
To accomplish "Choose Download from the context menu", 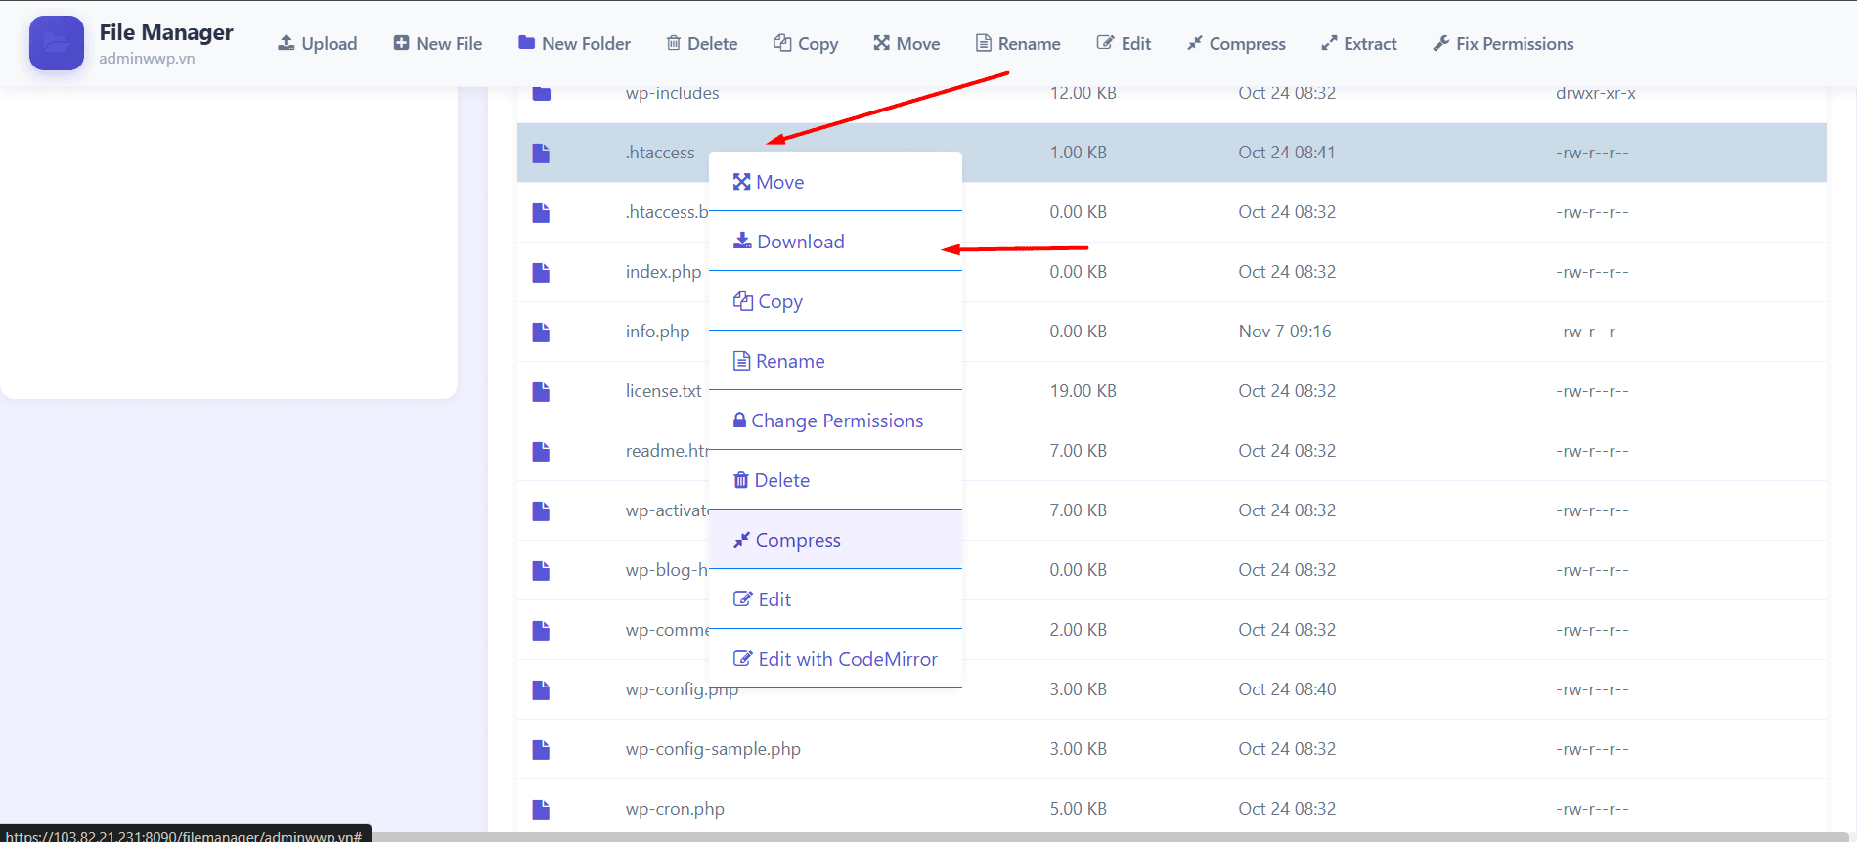I will (789, 242).
